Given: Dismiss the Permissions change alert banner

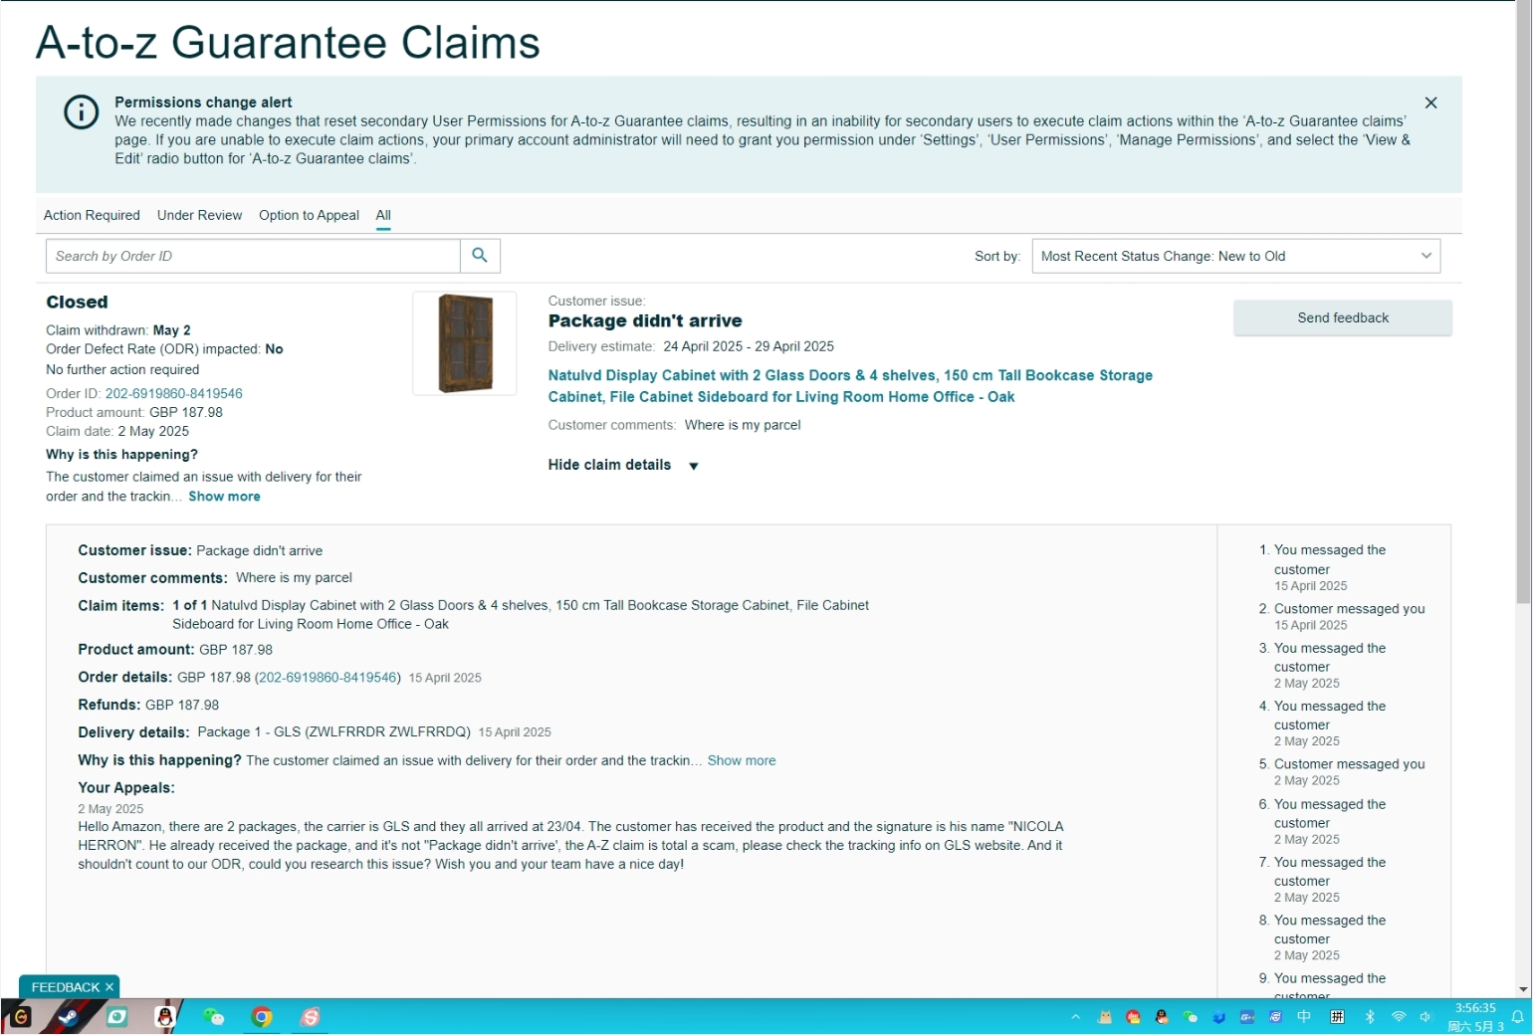Looking at the screenshot, I should (x=1430, y=103).
